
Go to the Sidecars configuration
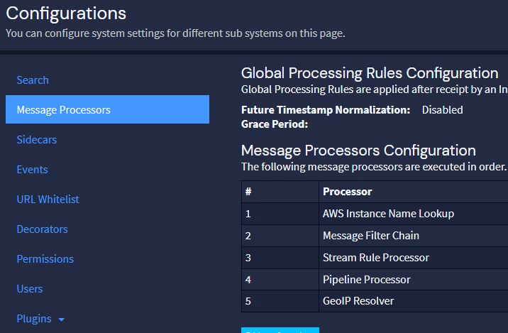[37, 140]
